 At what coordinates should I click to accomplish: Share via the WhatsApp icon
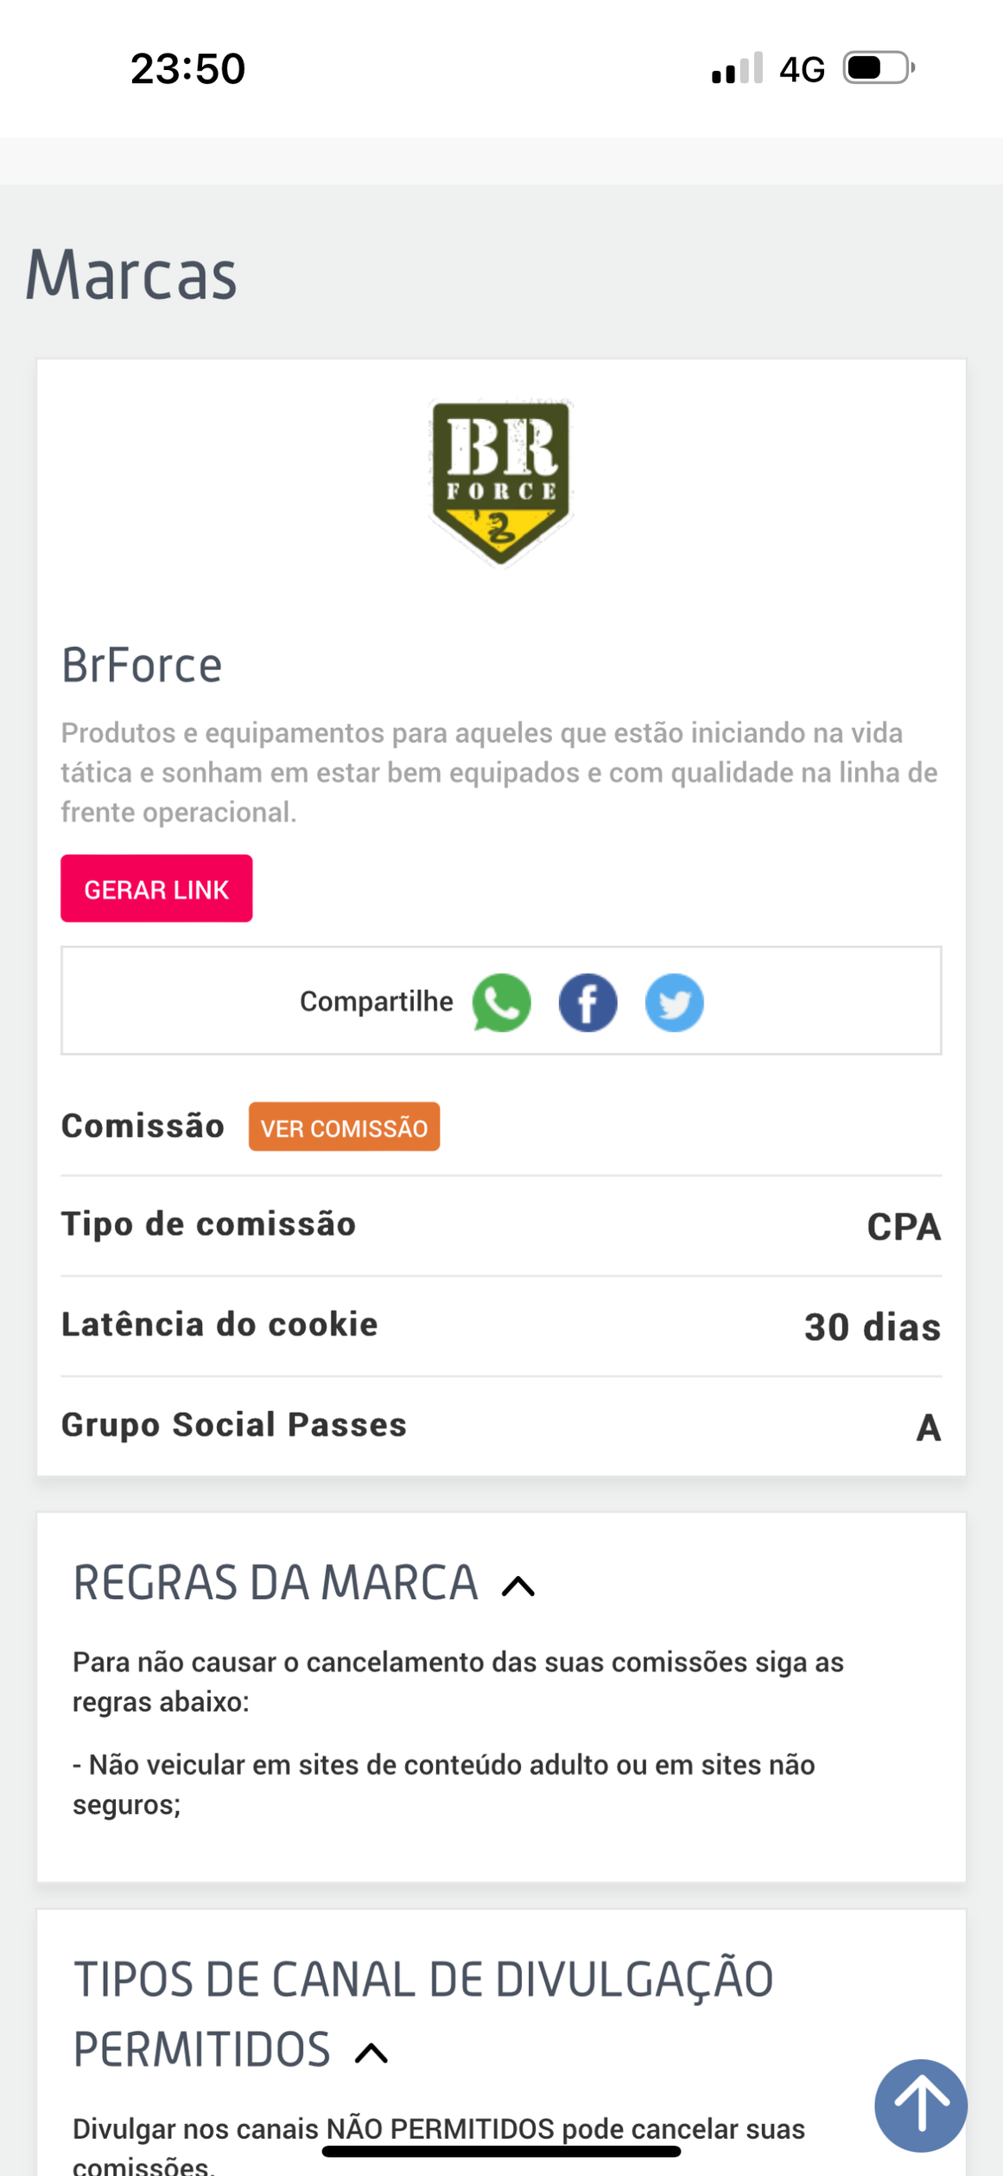coord(501,1003)
